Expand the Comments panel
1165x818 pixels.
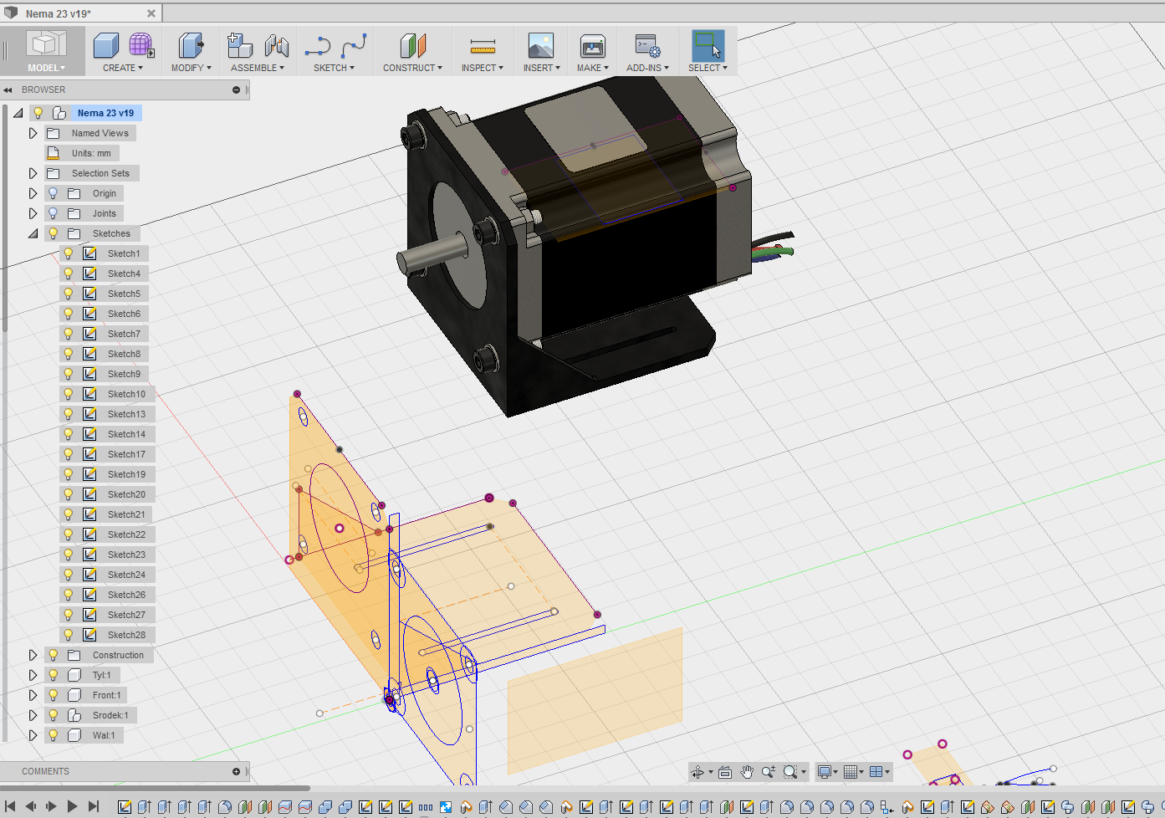[236, 771]
